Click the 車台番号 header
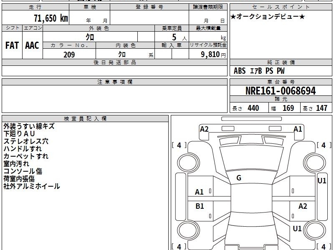The image size is (334, 250). (x=281, y=82)
